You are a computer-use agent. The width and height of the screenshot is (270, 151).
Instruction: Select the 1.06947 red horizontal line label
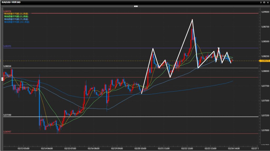7,132
